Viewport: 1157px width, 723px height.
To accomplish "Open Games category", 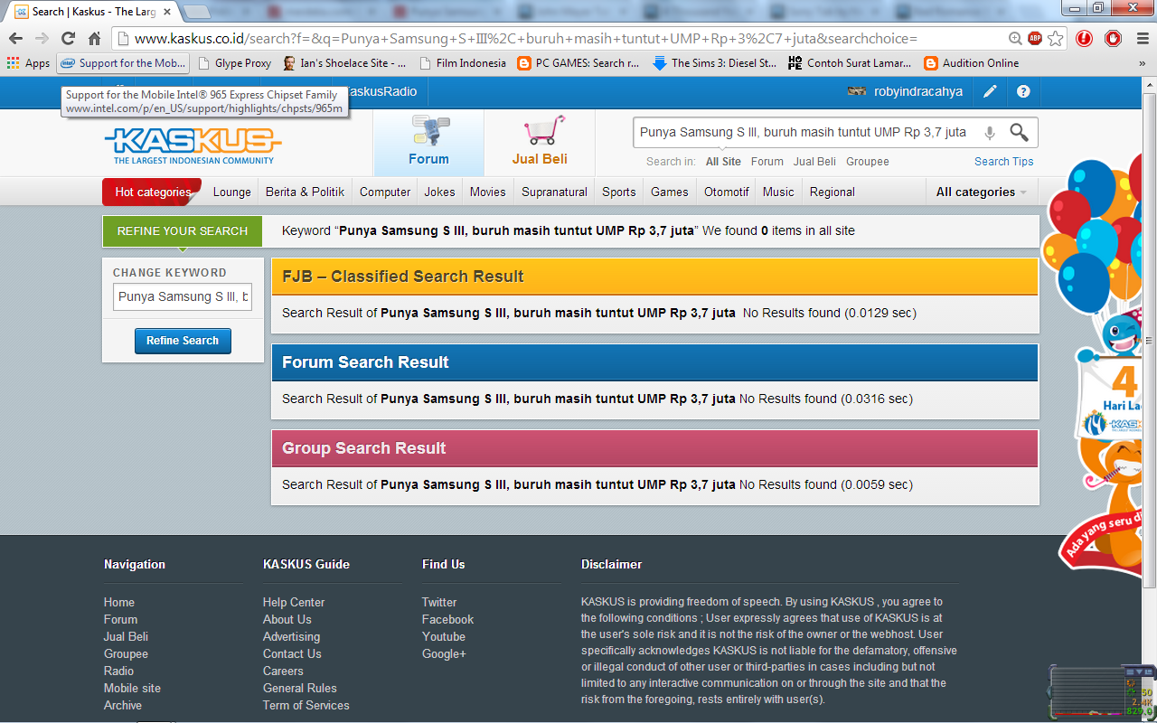I will tap(670, 192).
